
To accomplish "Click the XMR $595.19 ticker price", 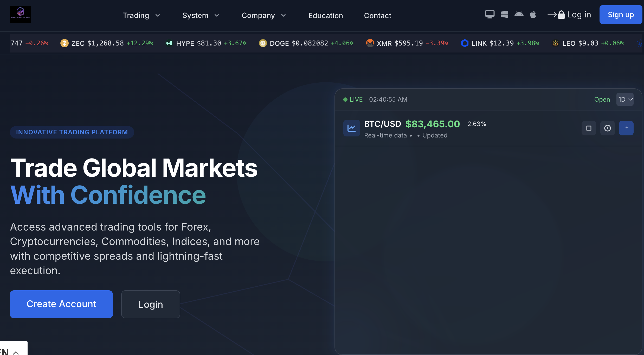I will tap(409, 43).
